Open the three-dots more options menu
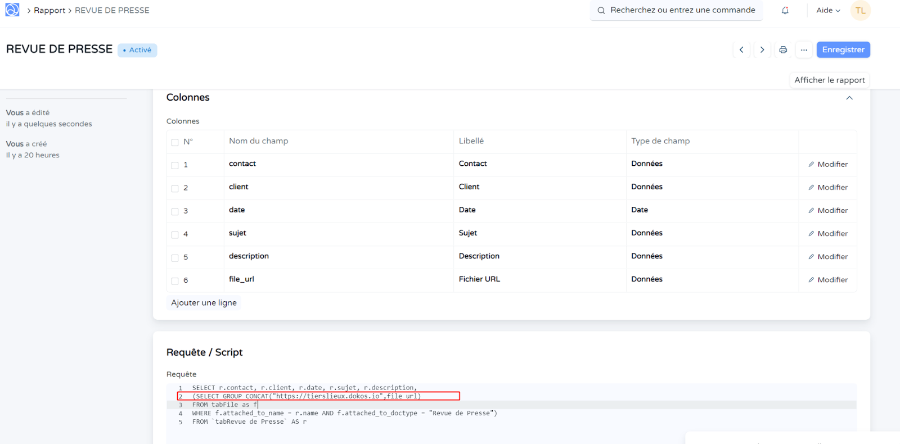900x444 pixels. click(x=804, y=50)
